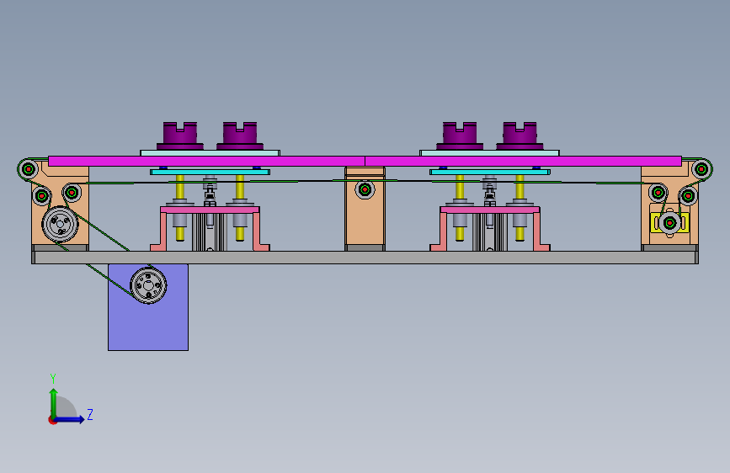
Task: Select the left cyan lift plate
Action: click(x=210, y=173)
